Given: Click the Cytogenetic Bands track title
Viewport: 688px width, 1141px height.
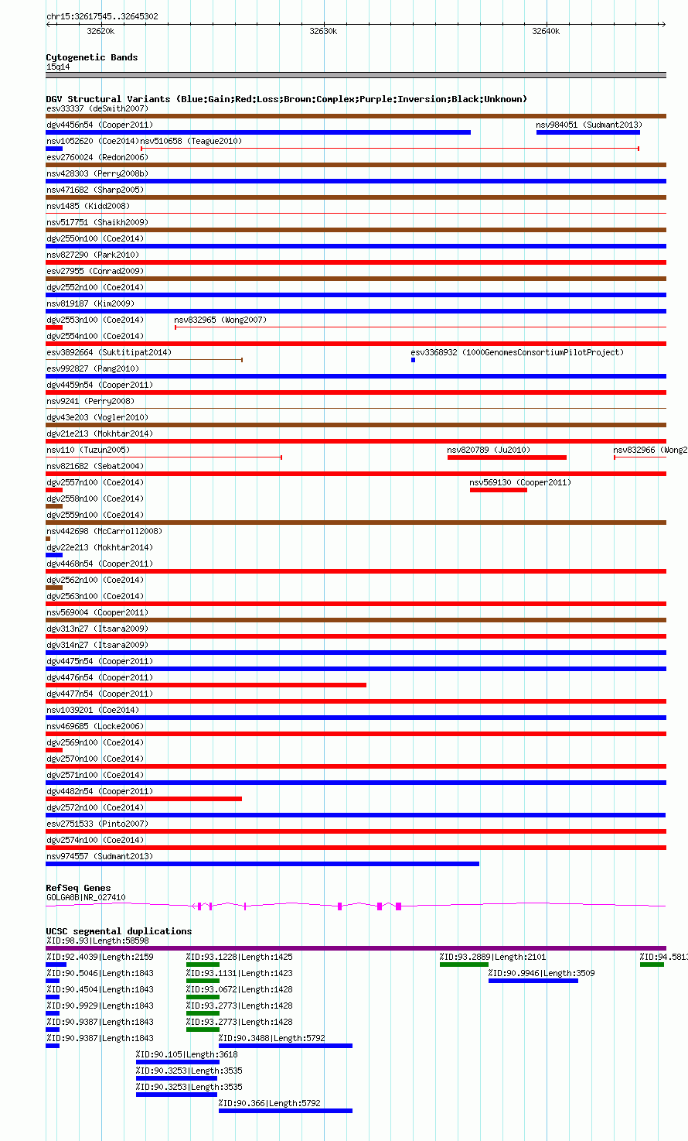Looking at the screenshot, I should pos(92,57).
